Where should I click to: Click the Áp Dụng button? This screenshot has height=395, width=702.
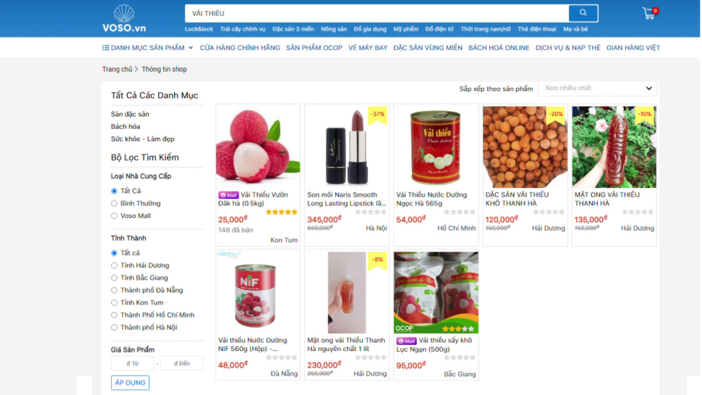(130, 383)
